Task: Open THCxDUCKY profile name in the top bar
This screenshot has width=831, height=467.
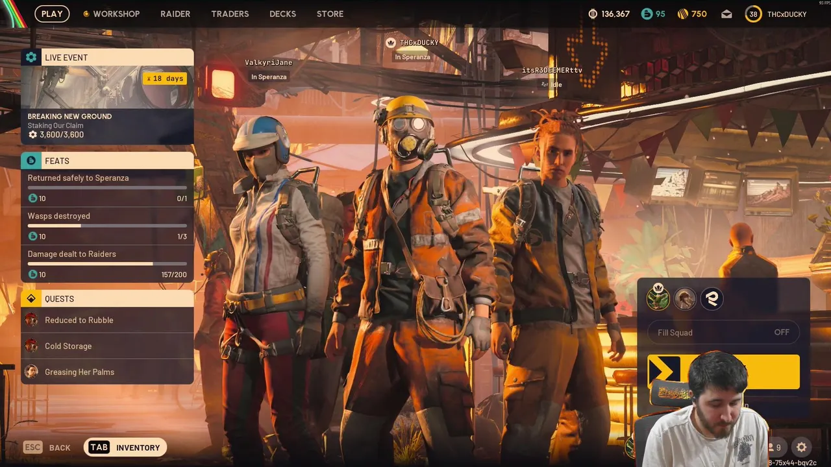Action: 787,14
